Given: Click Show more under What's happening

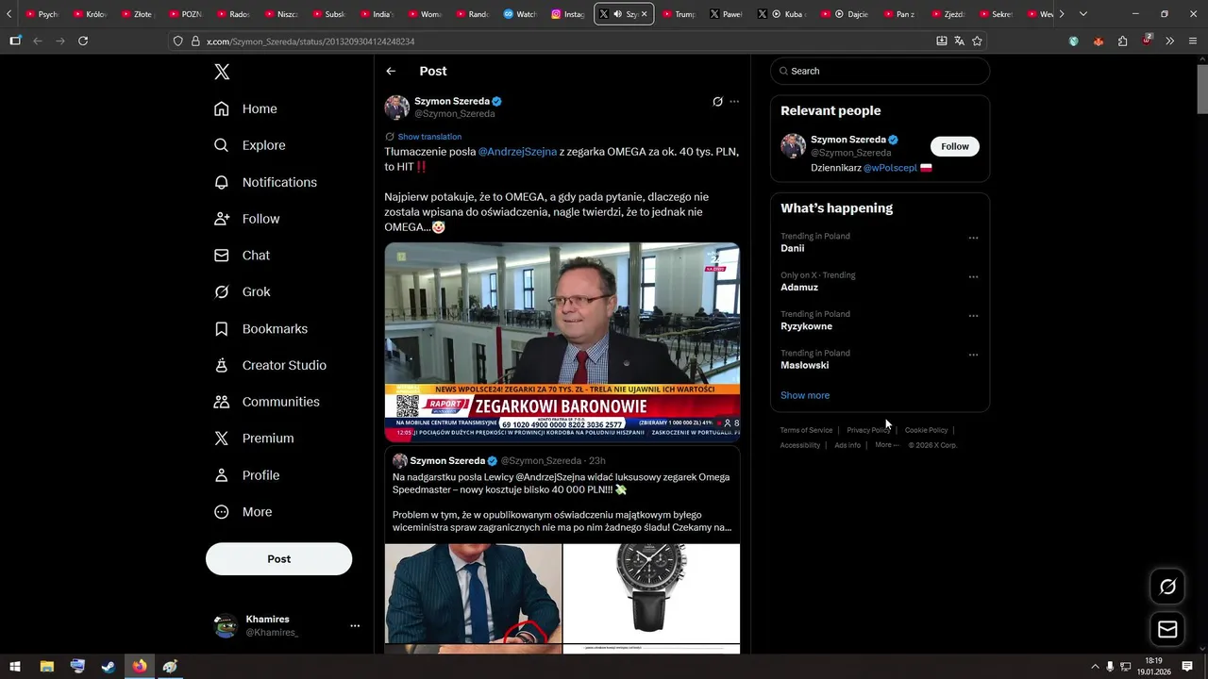Looking at the screenshot, I should pyautogui.click(x=805, y=395).
